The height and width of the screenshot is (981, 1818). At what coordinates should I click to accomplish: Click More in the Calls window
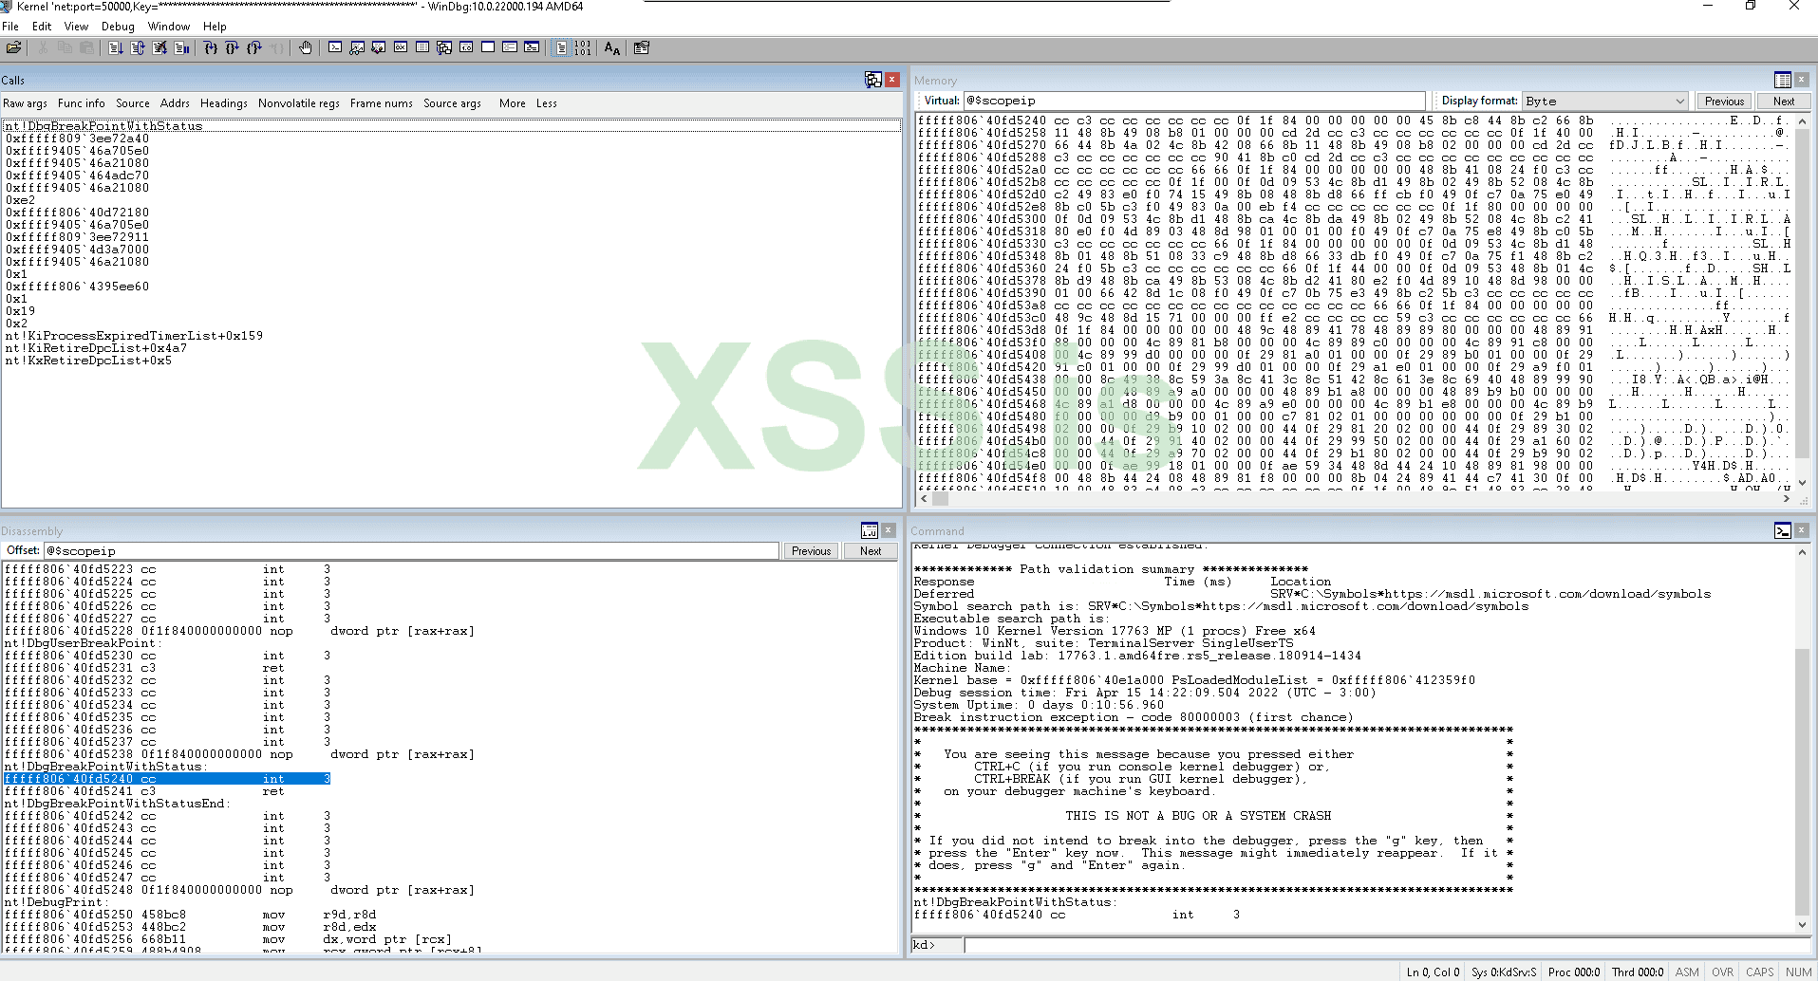513,103
